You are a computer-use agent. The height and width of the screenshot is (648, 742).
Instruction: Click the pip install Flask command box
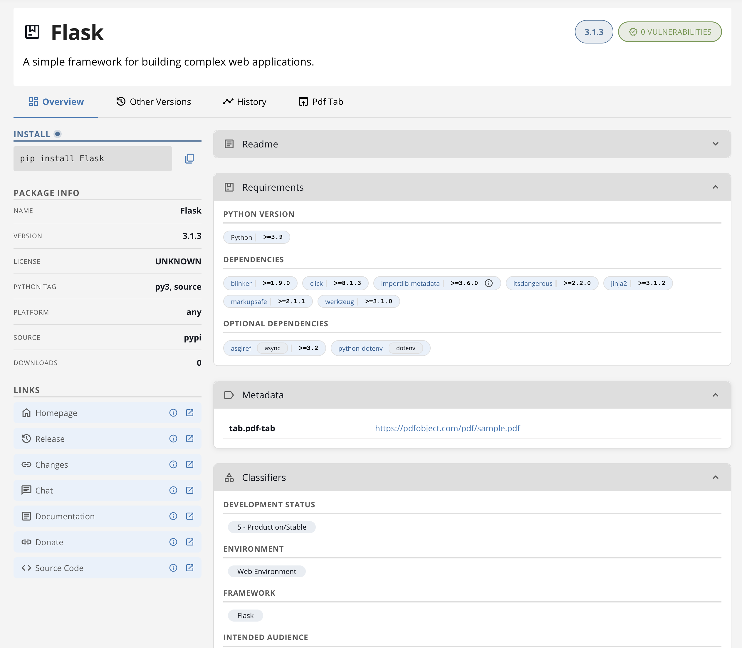(x=93, y=158)
